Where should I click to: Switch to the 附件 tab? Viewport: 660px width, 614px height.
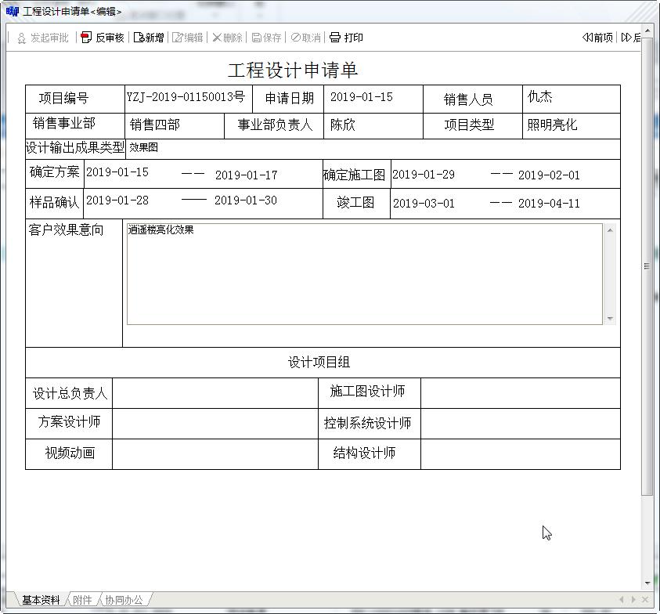click(82, 600)
